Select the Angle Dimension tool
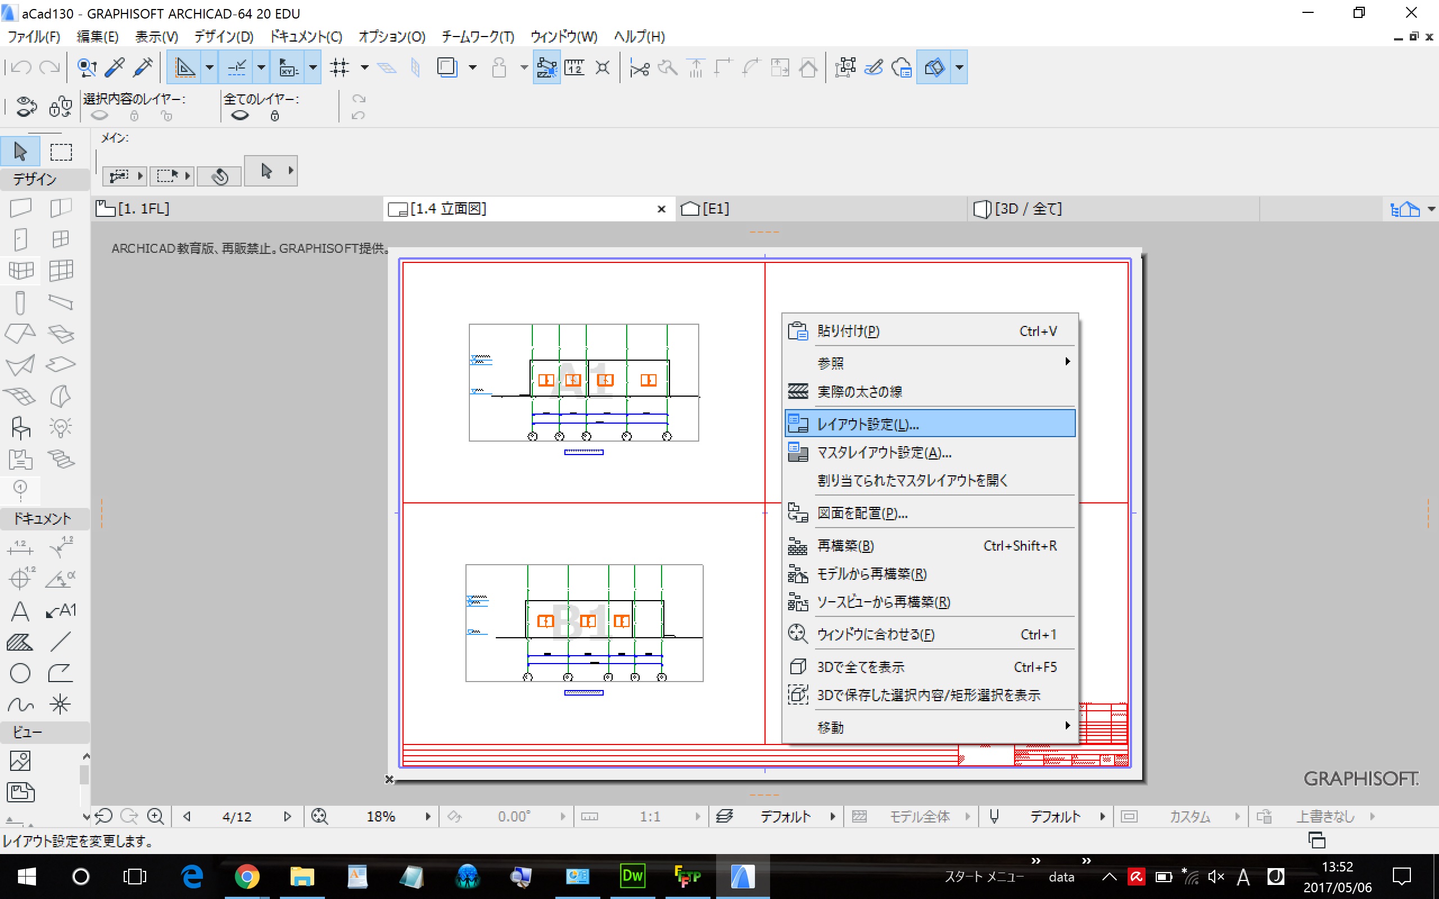This screenshot has height=899, width=1439. (61, 579)
